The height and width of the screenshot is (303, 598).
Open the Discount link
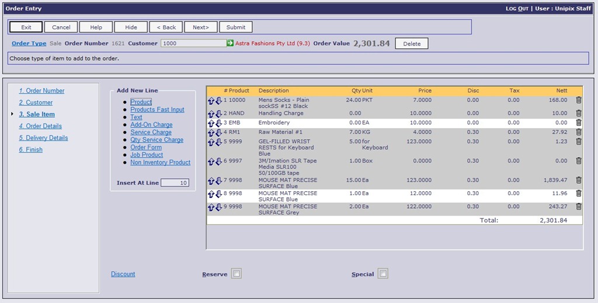pyautogui.click(x=123, y=274)
